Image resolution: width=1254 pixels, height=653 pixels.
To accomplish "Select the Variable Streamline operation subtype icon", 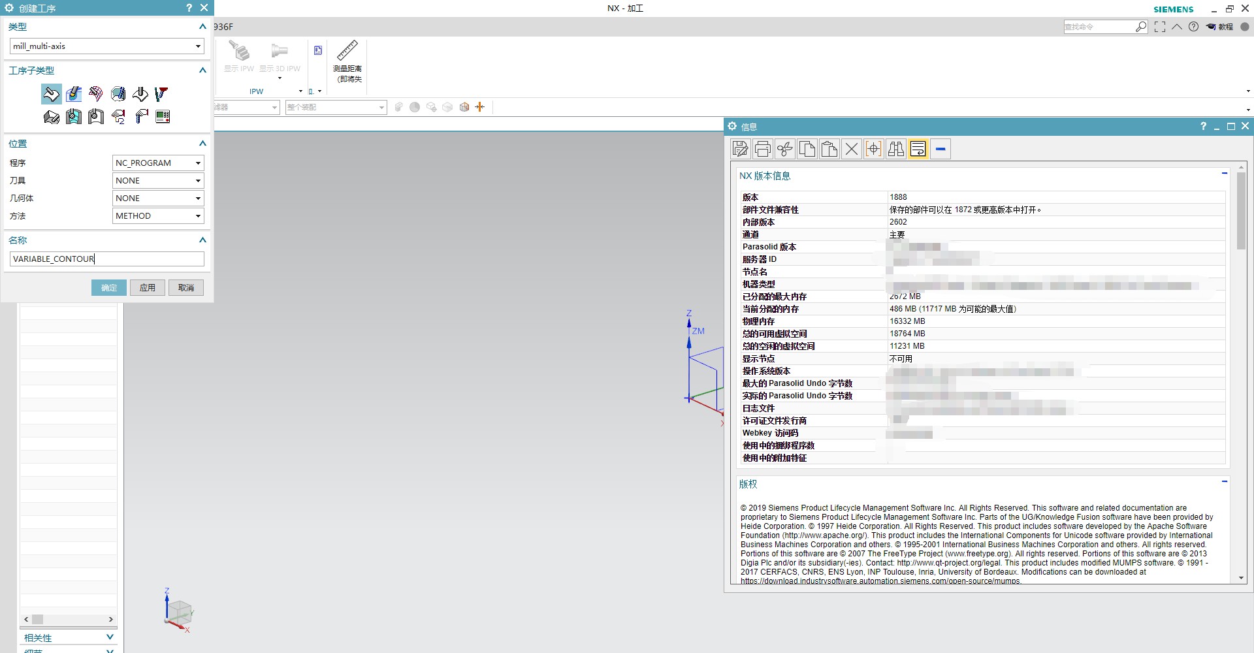I will tap(74, 94).
